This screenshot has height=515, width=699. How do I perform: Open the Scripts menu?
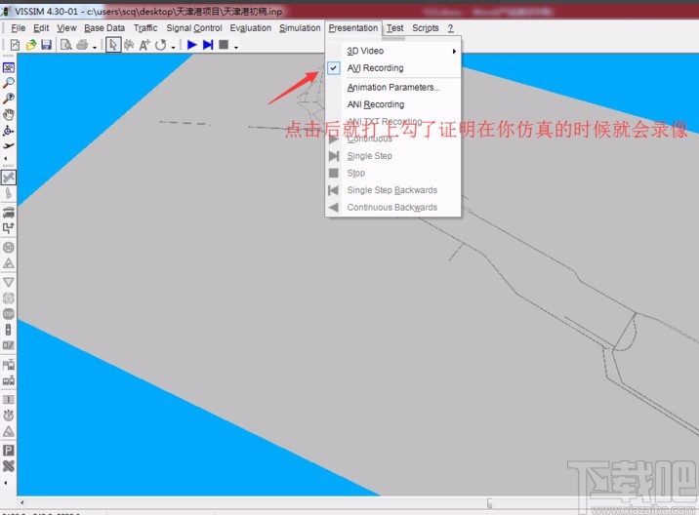(426, 28)
